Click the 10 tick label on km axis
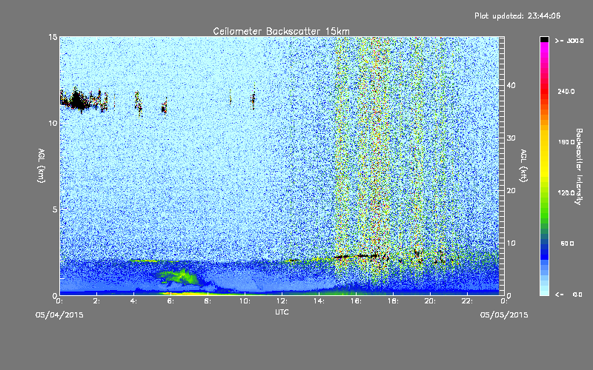Viewport: 593px width, 370px height. click(53, 124)
